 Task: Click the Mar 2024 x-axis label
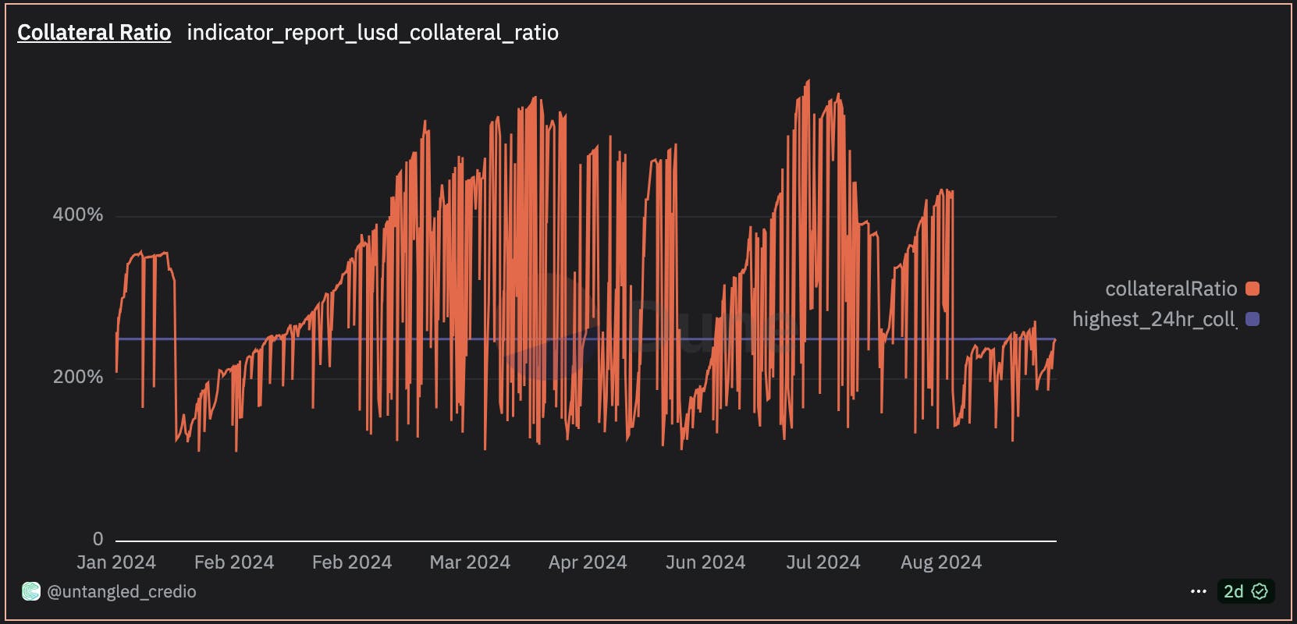[x=470, y=562]
